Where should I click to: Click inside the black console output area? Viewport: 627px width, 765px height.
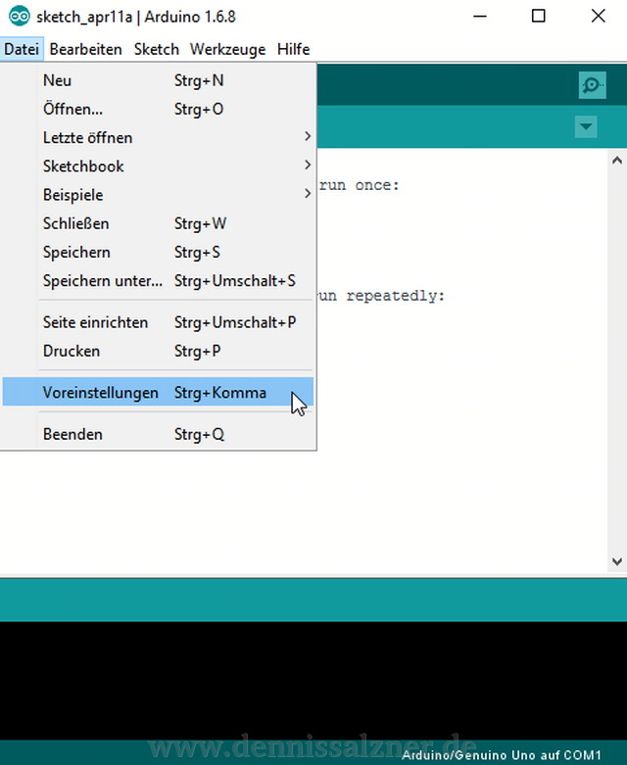click(x=313, y=681)
